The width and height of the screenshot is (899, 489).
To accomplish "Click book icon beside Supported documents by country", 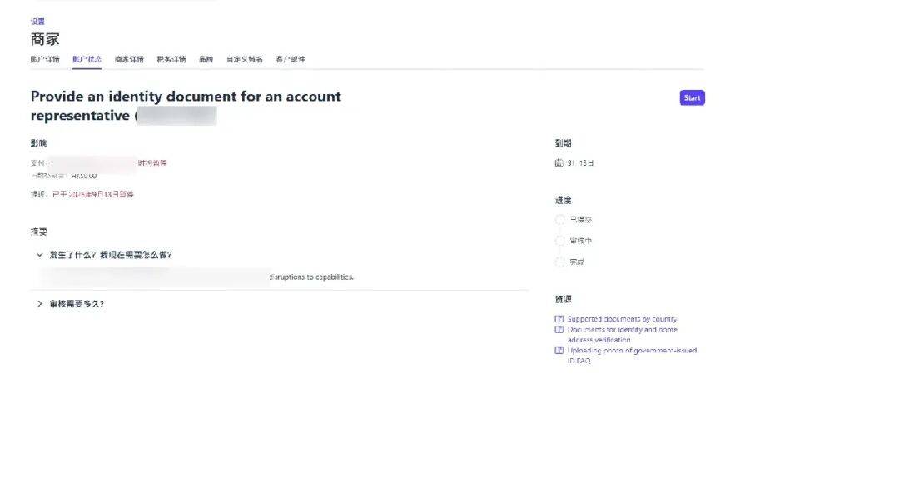I will (x=559, y=319).
